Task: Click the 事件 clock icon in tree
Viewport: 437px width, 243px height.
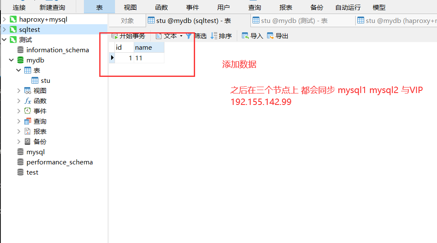Action: (x=28, y=111)
